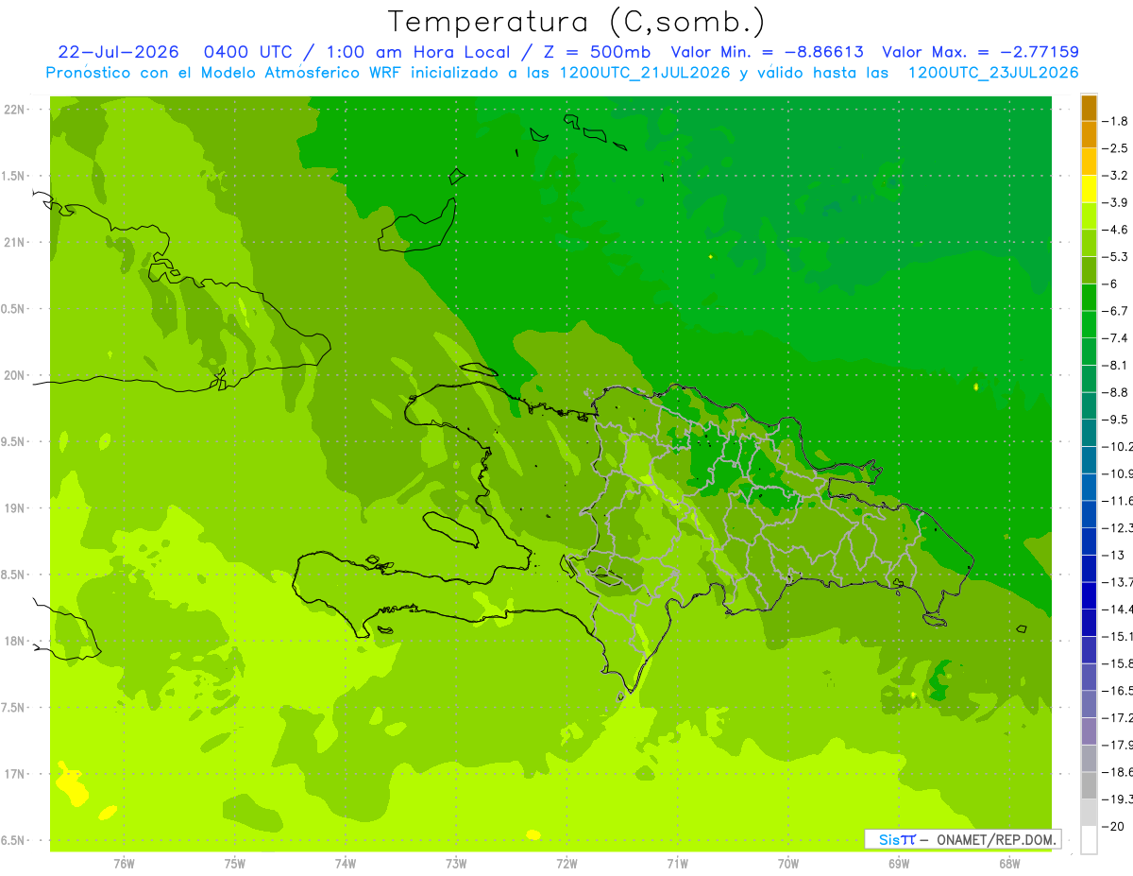Click the "68W" longitude axis label
Viewport: 1133px width, 876px height.
pyautogui.click(x=1009, y=863)
